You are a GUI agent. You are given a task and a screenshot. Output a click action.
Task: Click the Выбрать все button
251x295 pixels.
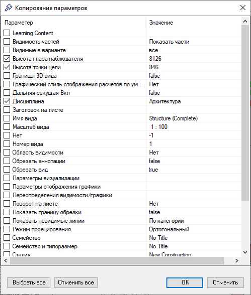(x=29, y=282)
